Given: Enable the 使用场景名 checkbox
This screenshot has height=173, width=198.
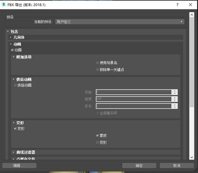Looking at the screenshot, I should click(98, 63).
